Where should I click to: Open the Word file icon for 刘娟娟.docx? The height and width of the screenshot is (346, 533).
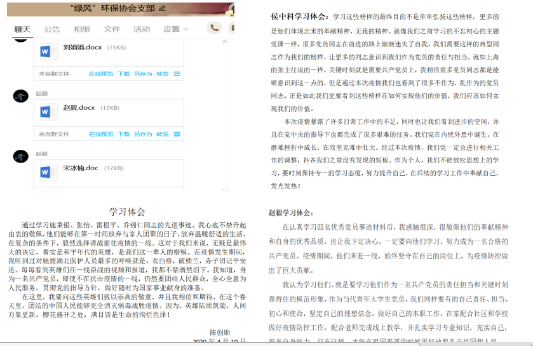[48, 51]
